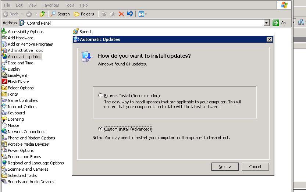The image size is (306, 192).
Task: Open the Forward button history dropdown arrow
Action: (36, 14)
